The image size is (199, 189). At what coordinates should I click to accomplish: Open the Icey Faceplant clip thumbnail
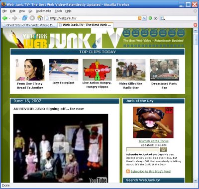point(64,69)
